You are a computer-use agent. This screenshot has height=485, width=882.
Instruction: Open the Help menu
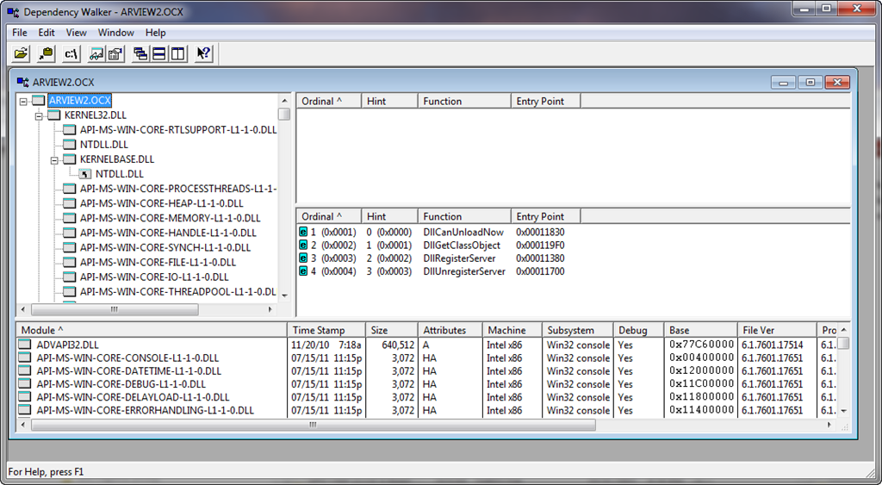point(155,33)
